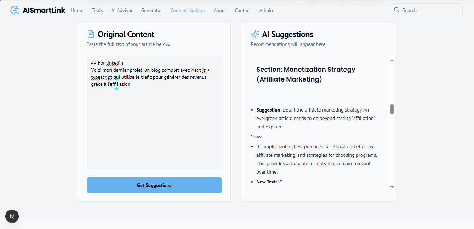Click the AISmartLink brain logo icon
This screenshot has width=474, height=229.
15,10
